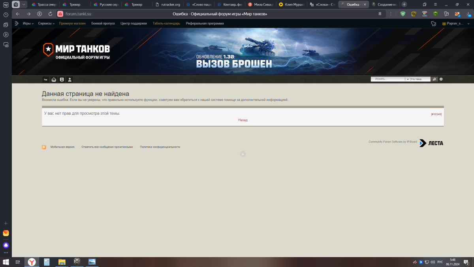
Task: Open Yandex Browser from taskbar
Action: click(x=32, y=262)
